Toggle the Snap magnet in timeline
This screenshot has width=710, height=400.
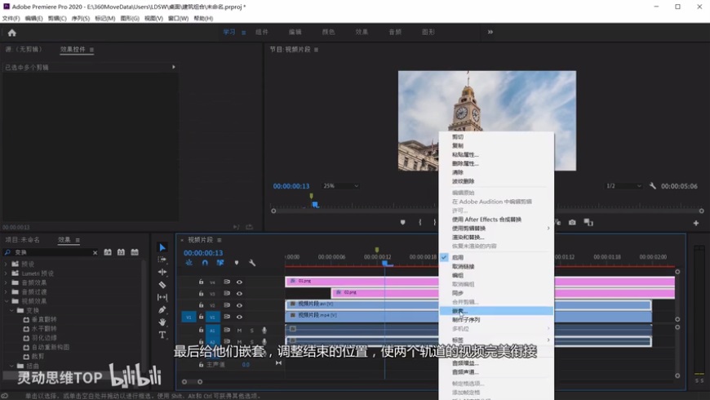[x=205, y=263]
